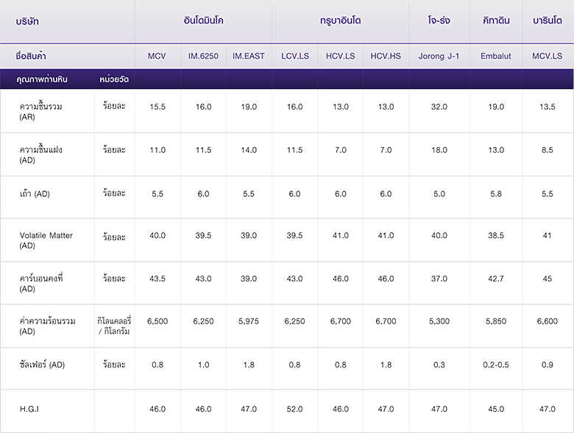Click the ชื่อสินค้า row label
The image size is (574, 433).
[x=31, y=56]
